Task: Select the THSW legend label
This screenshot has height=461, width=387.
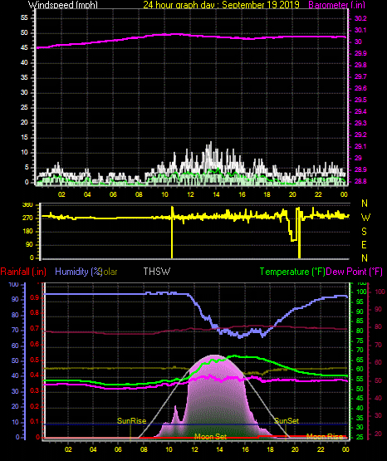Action: (157, 272)
